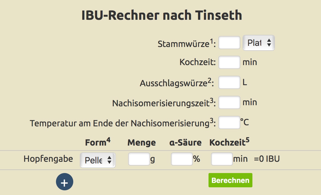Screen dimensions: 321x195
Task: Select the α-Säure percent input
Action: [x=182, y=159]
